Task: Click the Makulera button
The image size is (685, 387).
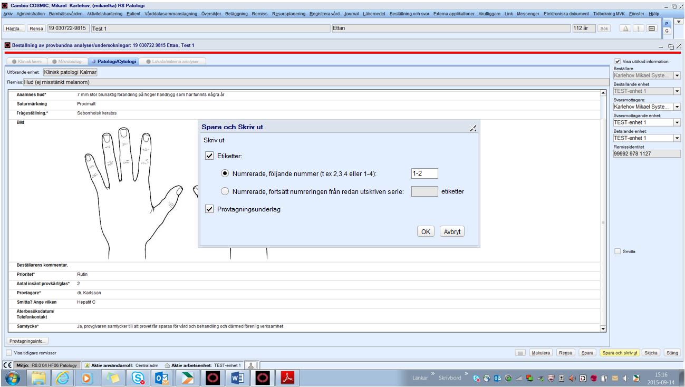Action: pos(541,353)
